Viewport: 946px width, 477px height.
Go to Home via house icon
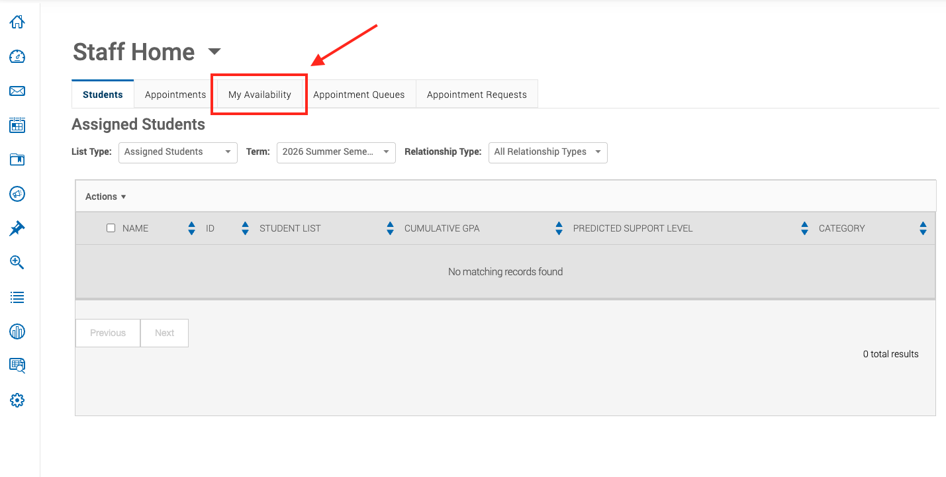pyautogui.click(x=17, y=22)
